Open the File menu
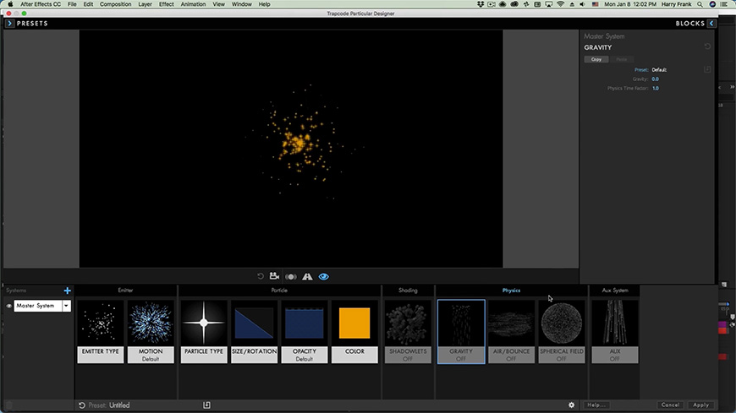 click(72, 4)
